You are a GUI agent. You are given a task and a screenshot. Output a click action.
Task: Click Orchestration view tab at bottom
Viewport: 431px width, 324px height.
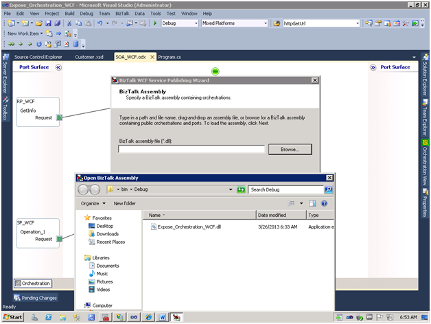(x=33, y=283)
